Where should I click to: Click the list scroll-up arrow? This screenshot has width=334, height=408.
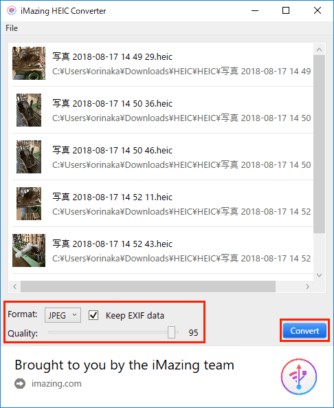point(320,50)
